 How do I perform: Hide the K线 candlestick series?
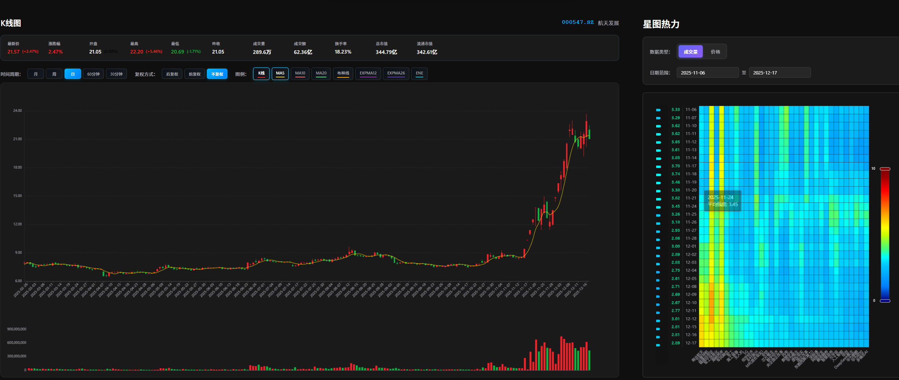261,73
